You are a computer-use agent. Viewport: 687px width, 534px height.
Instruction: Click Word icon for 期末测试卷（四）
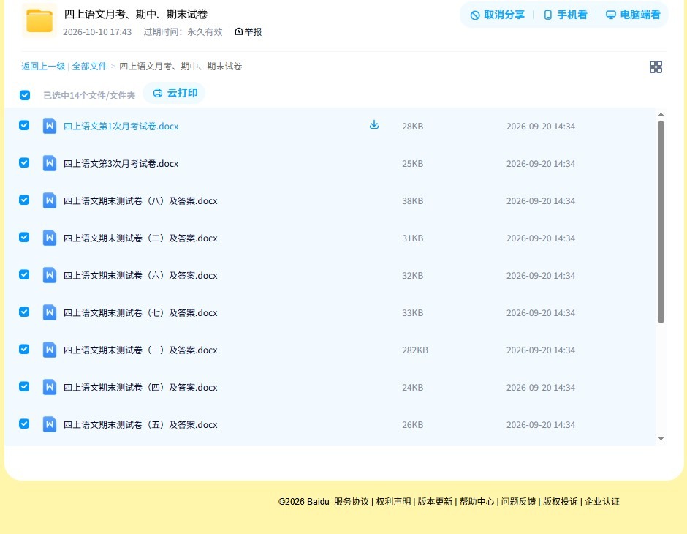pos(50,387)
